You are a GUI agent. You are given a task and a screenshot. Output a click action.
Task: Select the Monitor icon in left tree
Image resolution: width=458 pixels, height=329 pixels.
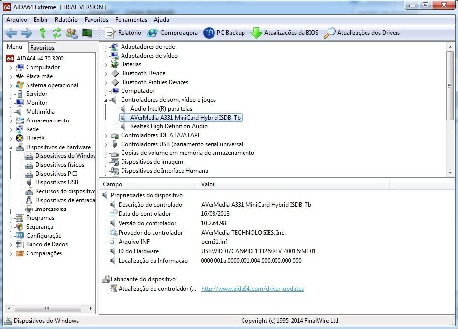pos(20,102)
